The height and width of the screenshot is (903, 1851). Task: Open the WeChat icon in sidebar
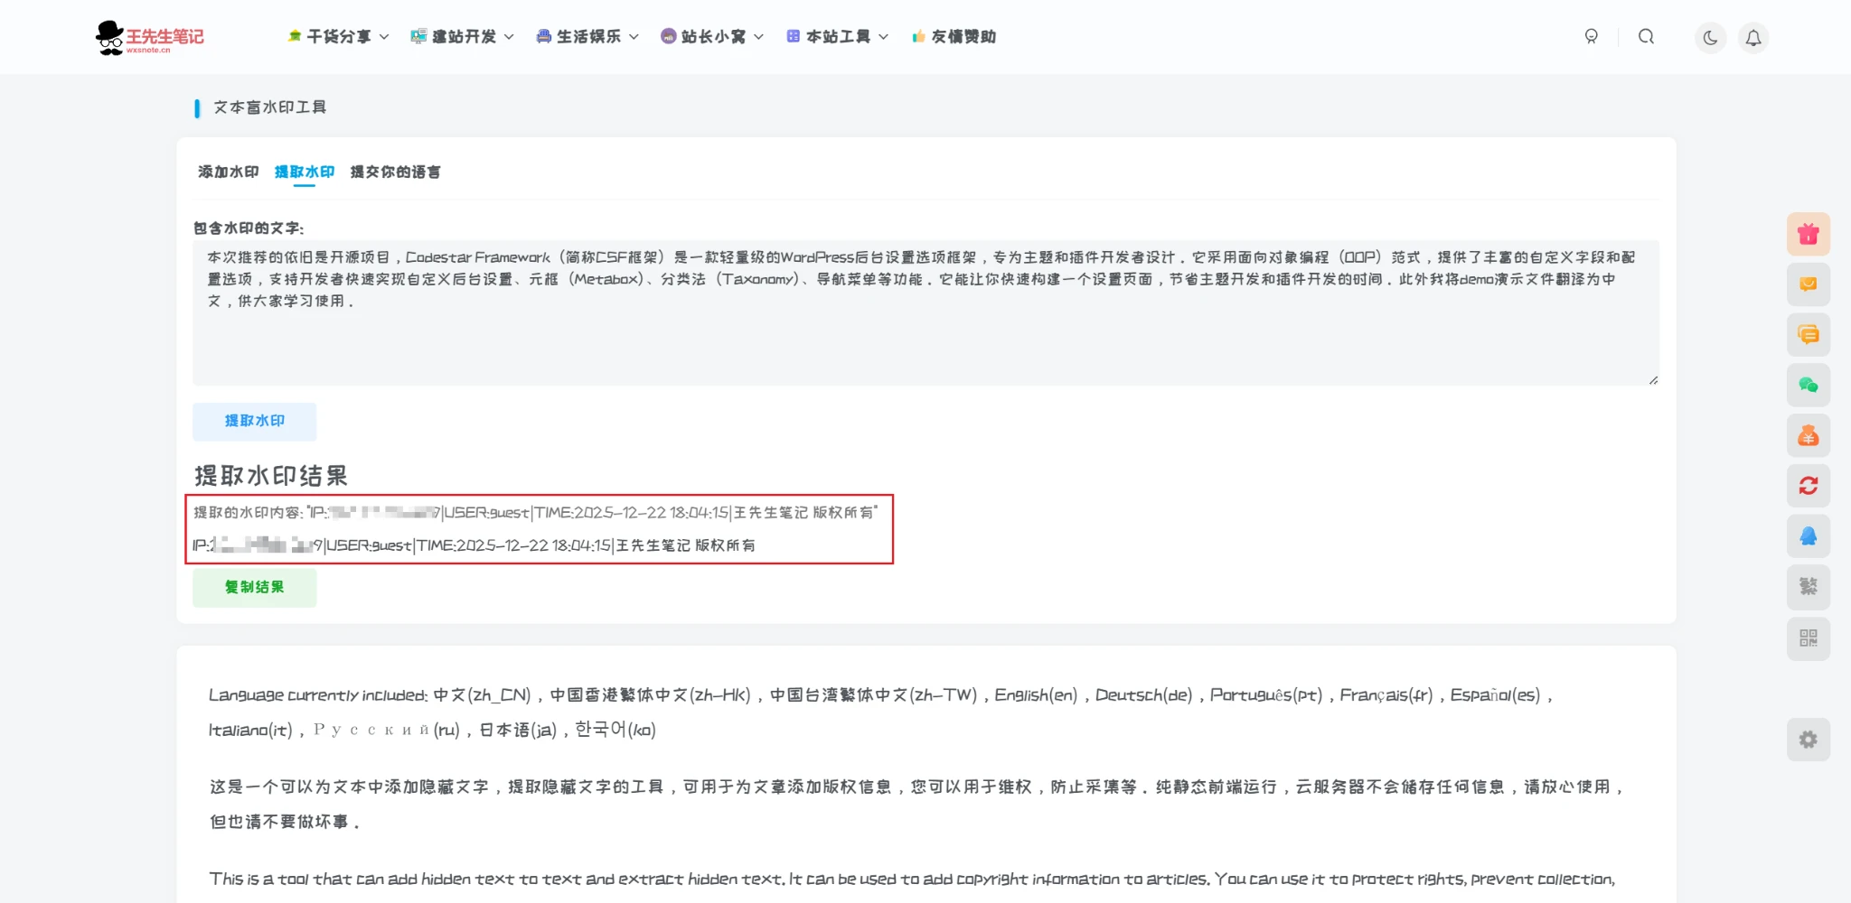coord(1808,386)
